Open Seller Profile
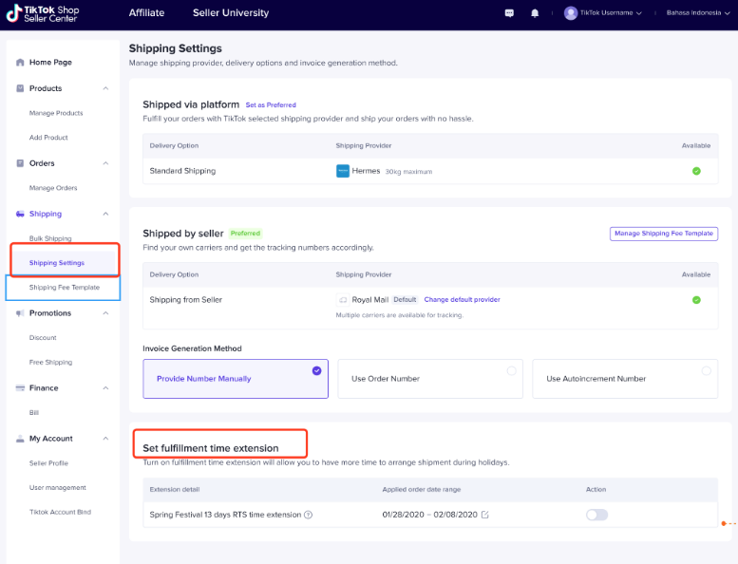 tap(48, 463)
